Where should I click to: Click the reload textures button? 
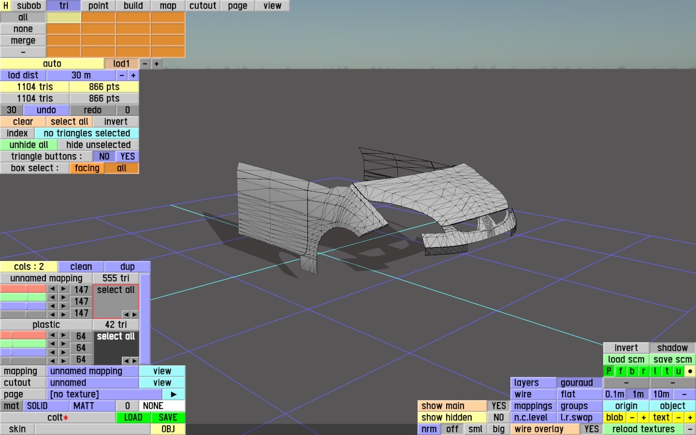pyautogui.click(x=644, y=429)
